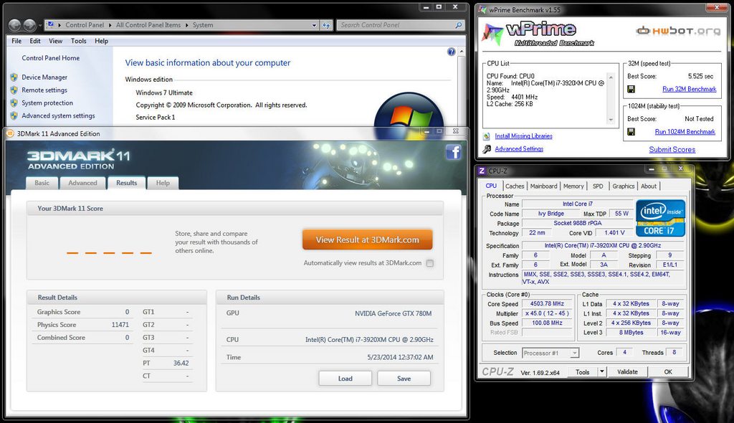Screen dimensions: 734x423
Task: Open the Tools menu in Control Panel
Action: (x=79, y=41)
